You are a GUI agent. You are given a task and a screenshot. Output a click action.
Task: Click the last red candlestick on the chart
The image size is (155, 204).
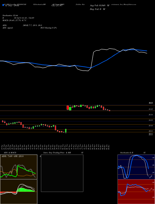(x=109, y=111)
